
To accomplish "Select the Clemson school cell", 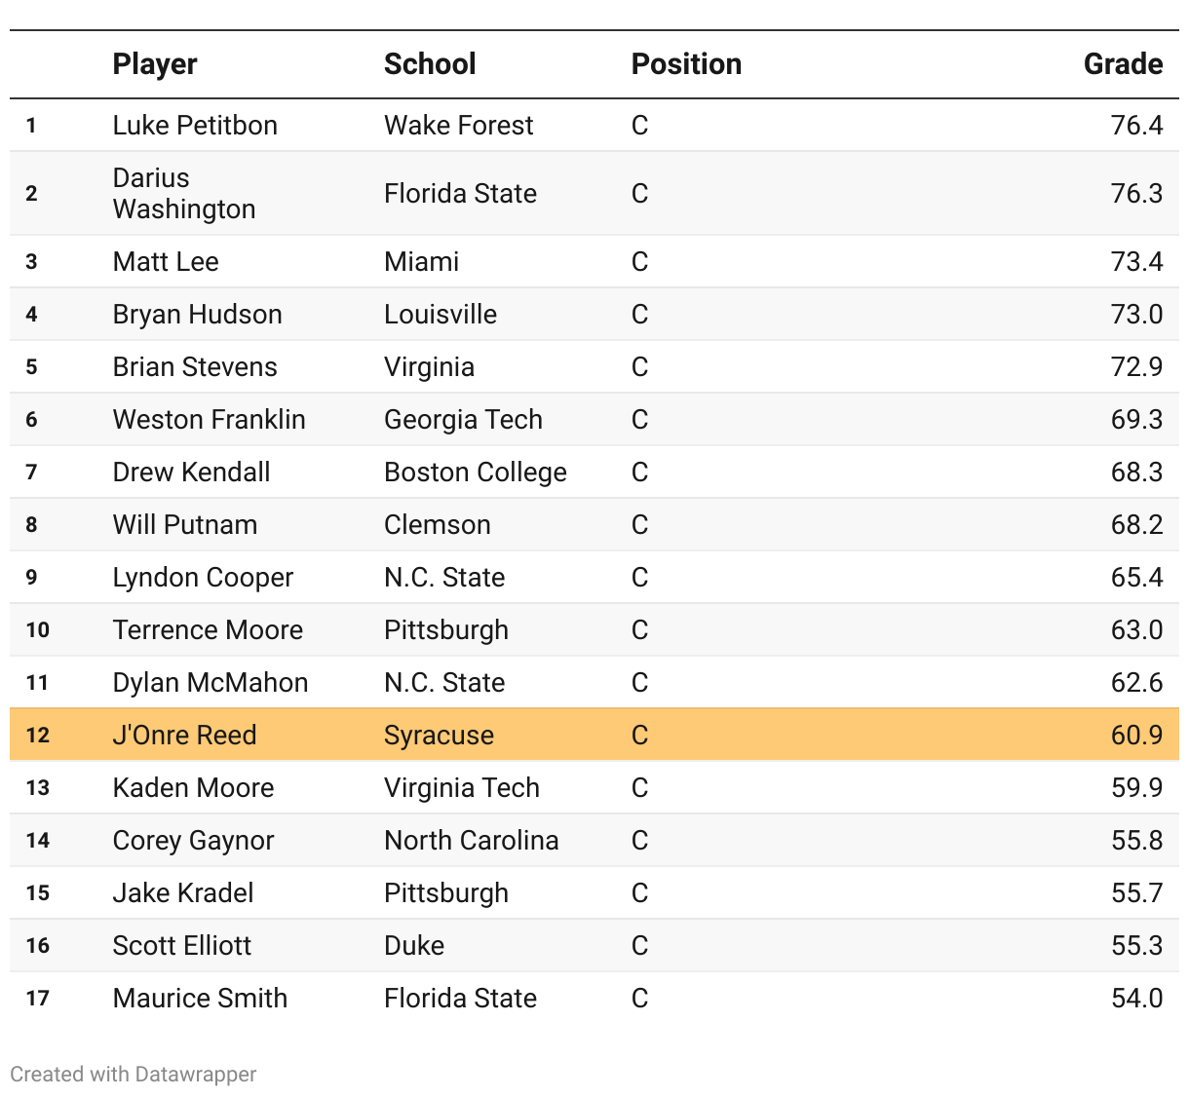I will [x=437, y=524].
